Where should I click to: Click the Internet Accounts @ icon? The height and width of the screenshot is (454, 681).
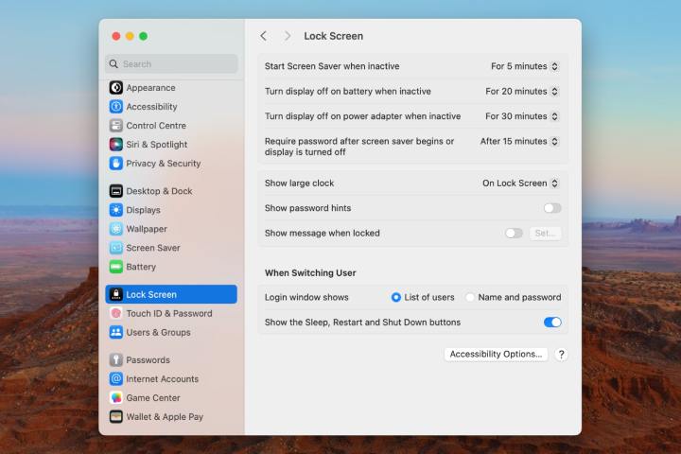tap(116, 379)
